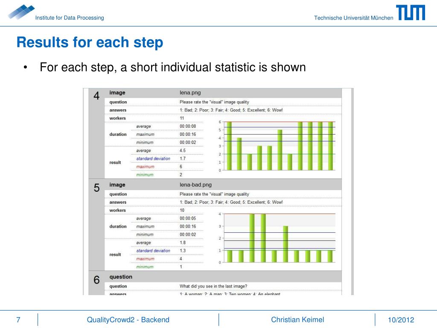The width and height of the screenshot is (437, 328).
Task: Click the duration average '00:00:08'
Action: click(188, 126)
